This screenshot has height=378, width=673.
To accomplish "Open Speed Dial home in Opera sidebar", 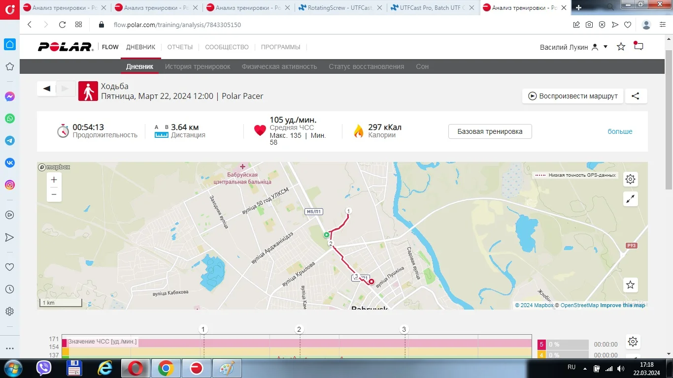I will tap(9, 45).
